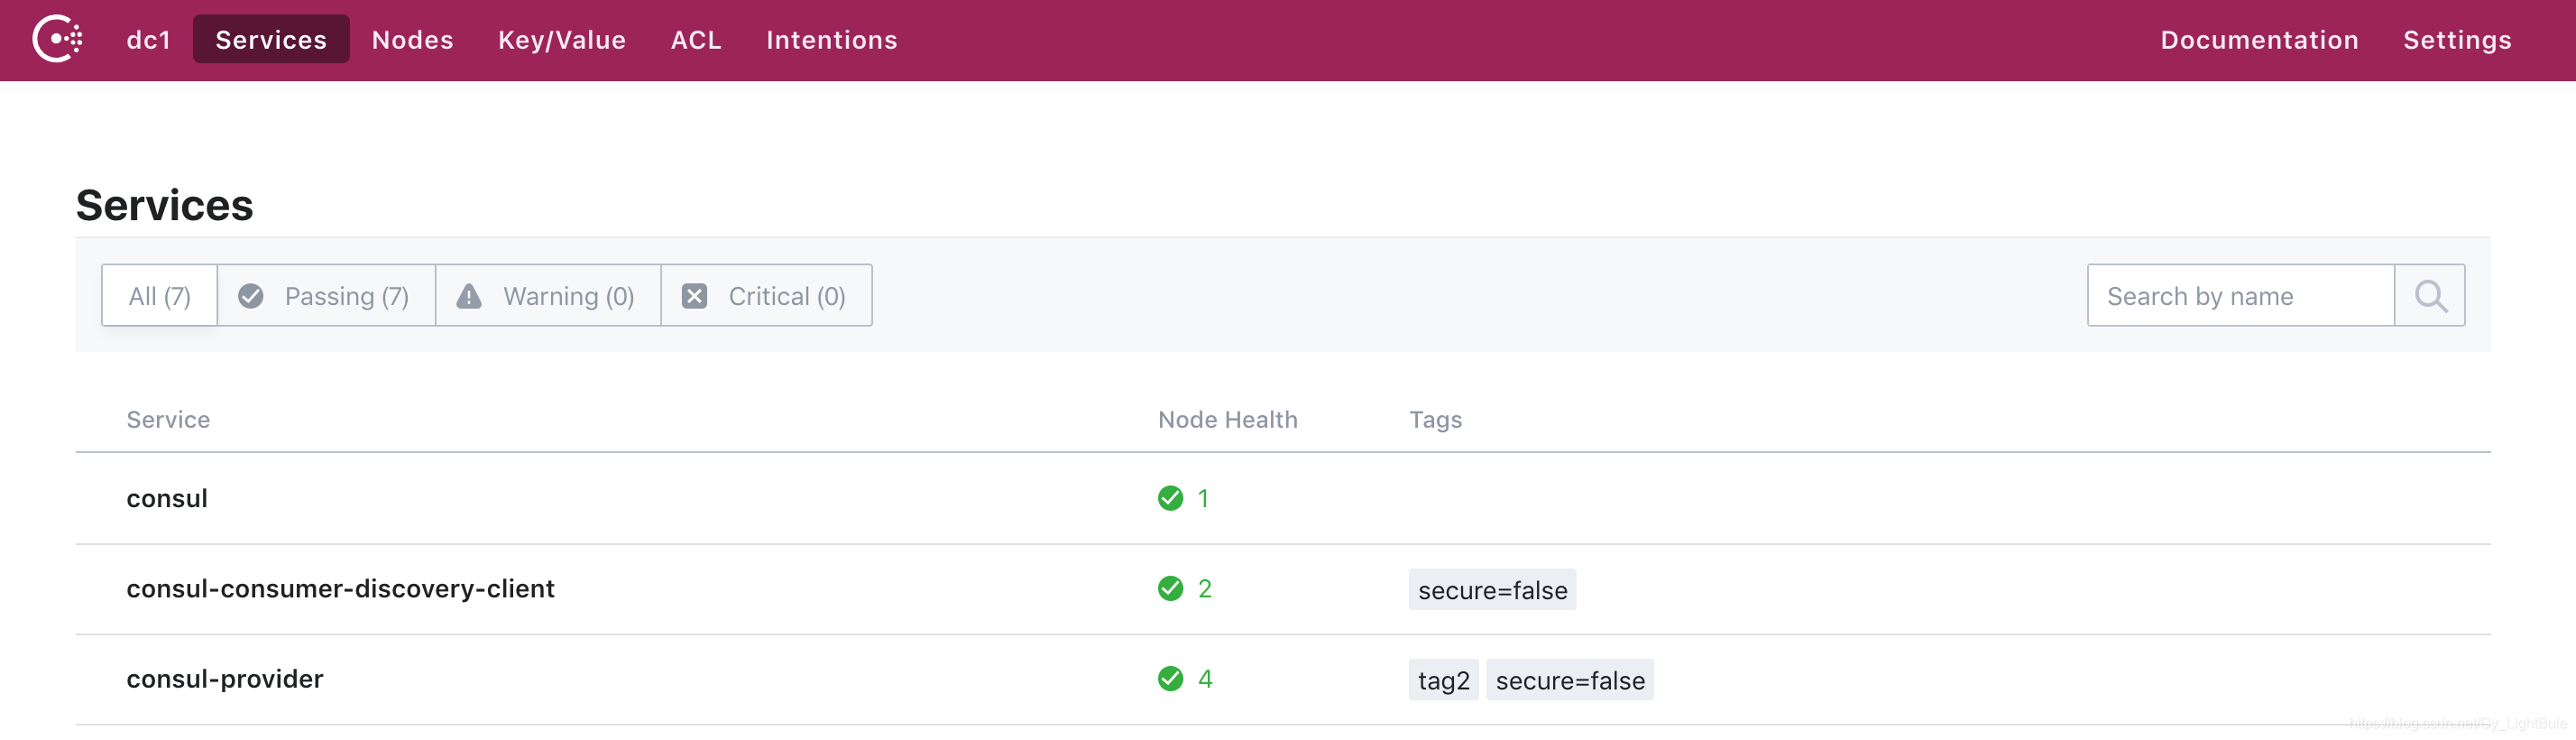The height and width of the screenshot is (740, 2576).
Task: Open the consul-provider service
Action: click(225, 679)
